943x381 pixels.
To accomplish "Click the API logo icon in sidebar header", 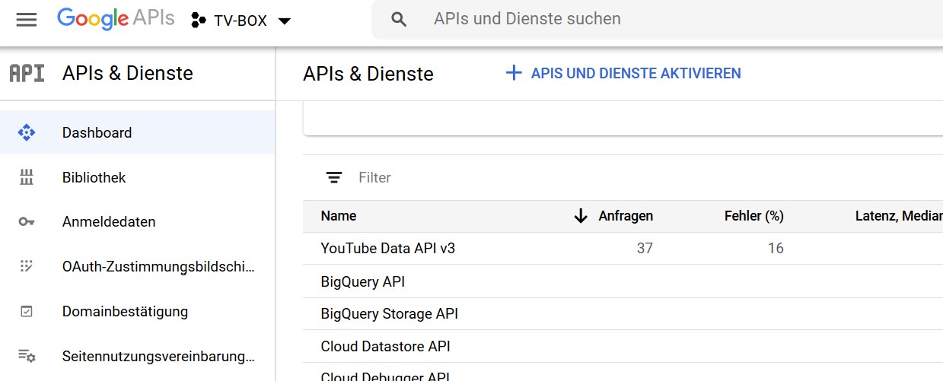I will [x=27, y=74].
